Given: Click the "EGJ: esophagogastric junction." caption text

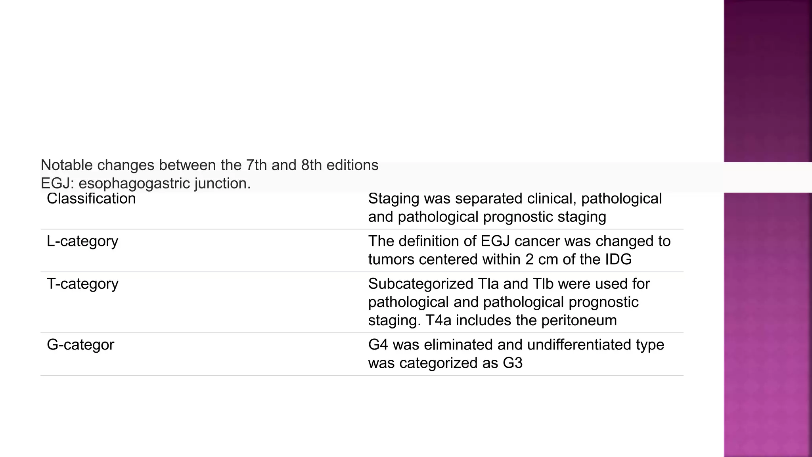Looking at the screenshot, I should point(146,183).
